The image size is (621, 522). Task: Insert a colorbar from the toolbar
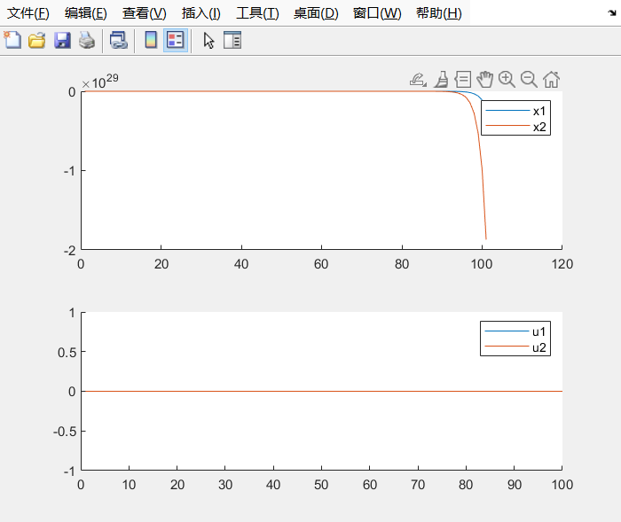pyautogui.click(x=151, y=40)
